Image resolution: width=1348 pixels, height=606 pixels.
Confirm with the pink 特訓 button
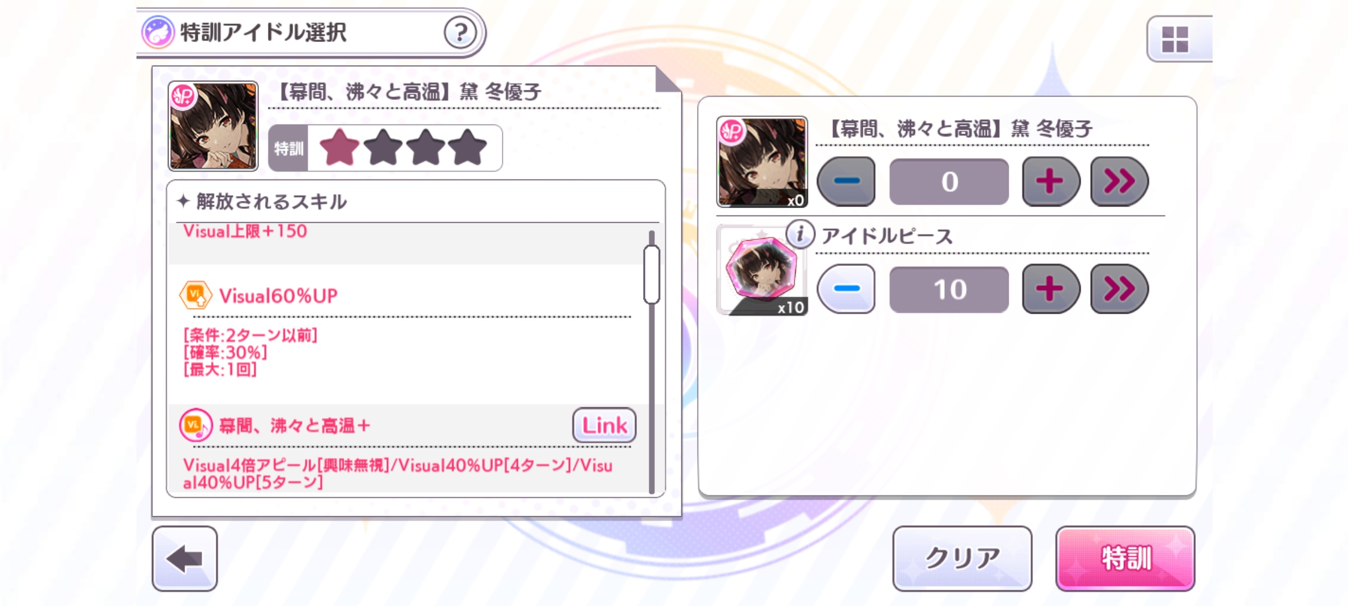(x=1125, y=558)
